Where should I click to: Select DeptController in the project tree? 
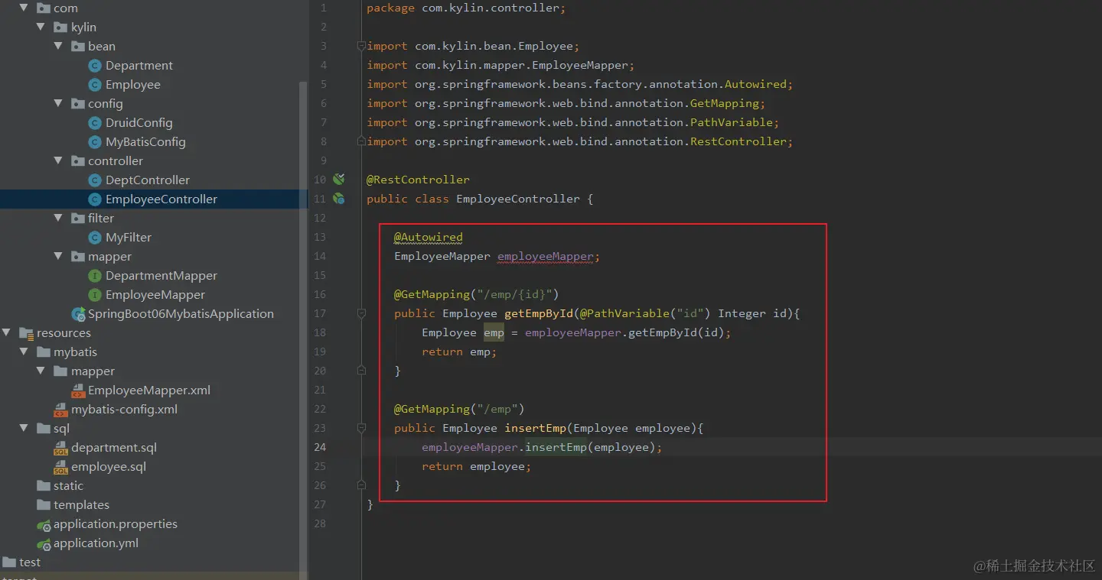[x=148, y=180]
